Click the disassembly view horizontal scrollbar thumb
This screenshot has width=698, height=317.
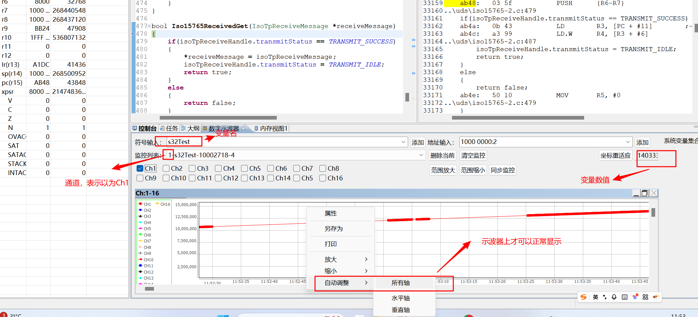[x=518, y=118]
